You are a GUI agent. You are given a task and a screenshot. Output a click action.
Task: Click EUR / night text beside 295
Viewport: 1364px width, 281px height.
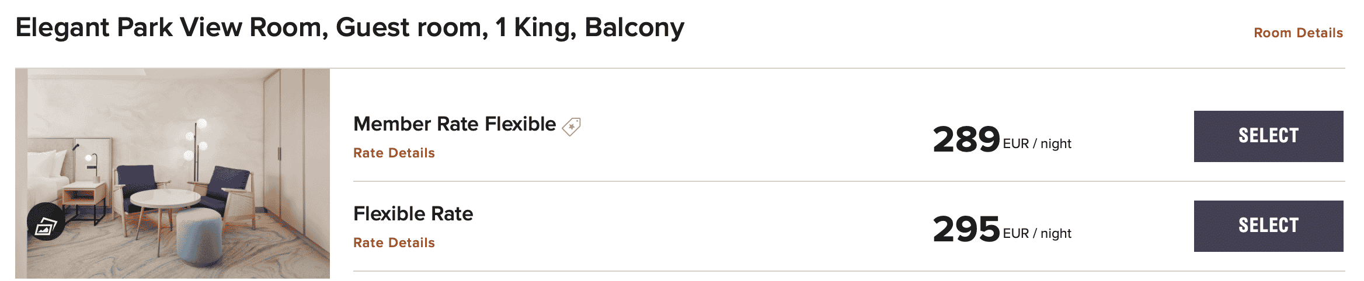pyautogui.click(x=1037, y=234)
